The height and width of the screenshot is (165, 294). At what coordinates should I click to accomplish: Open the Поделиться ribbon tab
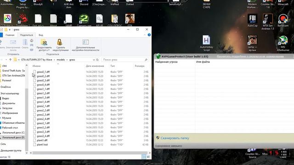27,35
